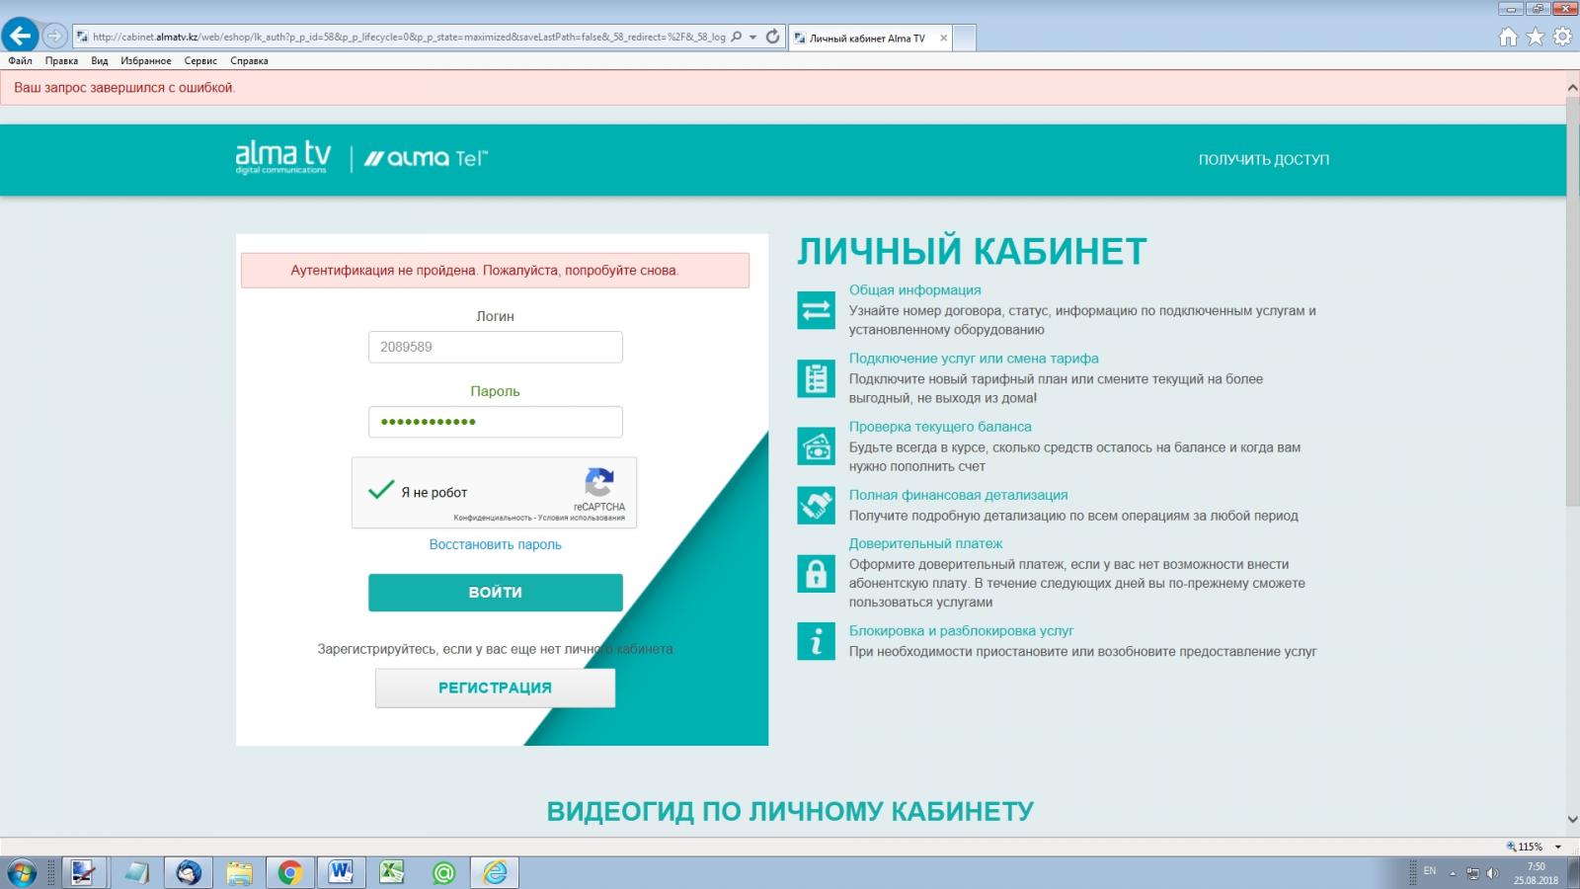Viewport: 1580px width, 889px height.
Task: Click the РЕГИСТРАЦИЯ button
Action: [496, 687]
